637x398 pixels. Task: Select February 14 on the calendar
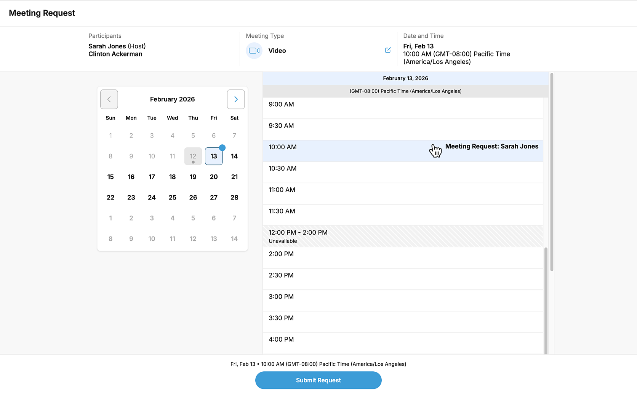tap(234, 156)
